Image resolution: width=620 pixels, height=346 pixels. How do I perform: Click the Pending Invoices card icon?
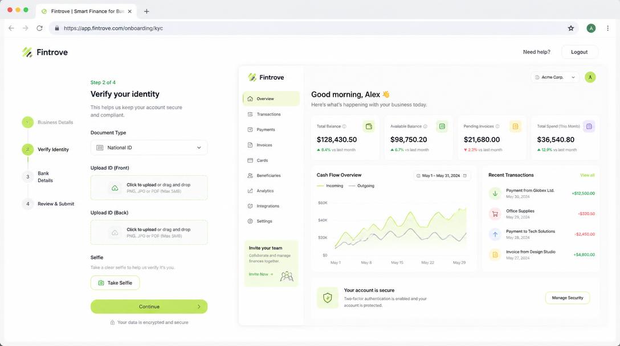[515, 126]
